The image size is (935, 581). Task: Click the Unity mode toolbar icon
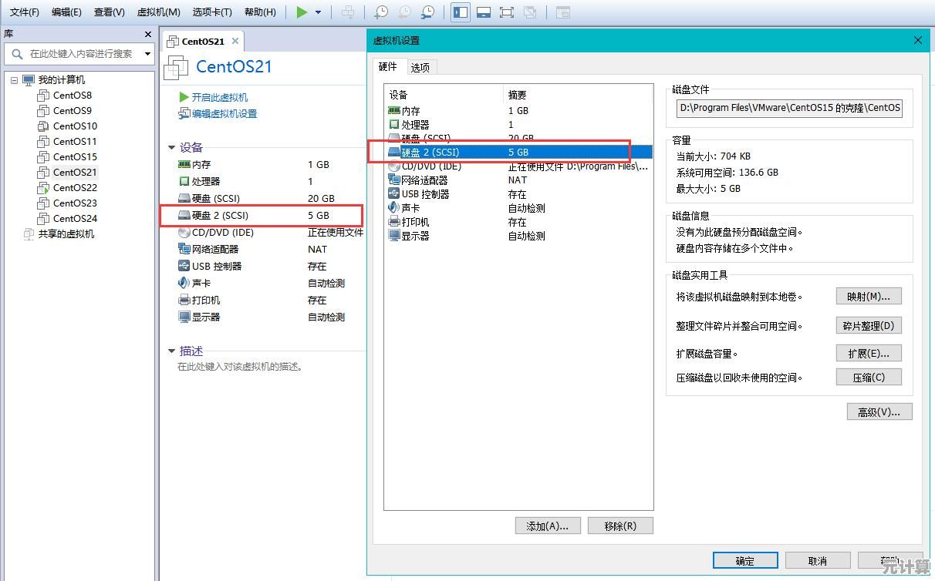pyautogui.click(x=530, y=12)
